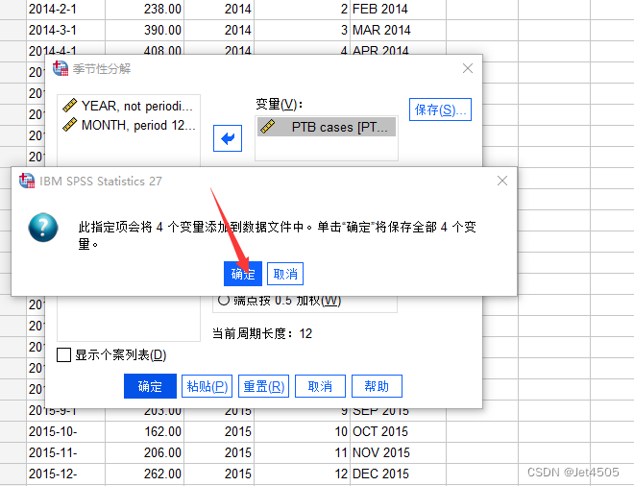Open 帮助 help button
The width and height of the screenshot is (634, 486).
point(377,386)
